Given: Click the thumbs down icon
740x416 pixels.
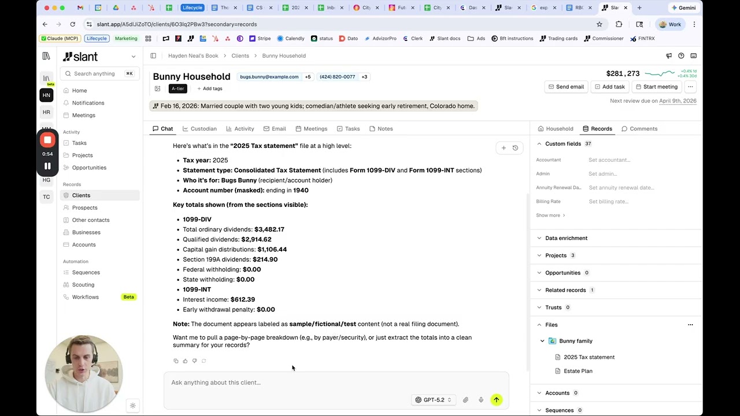Looking at the screenshot, I should [x=194, y=361].
